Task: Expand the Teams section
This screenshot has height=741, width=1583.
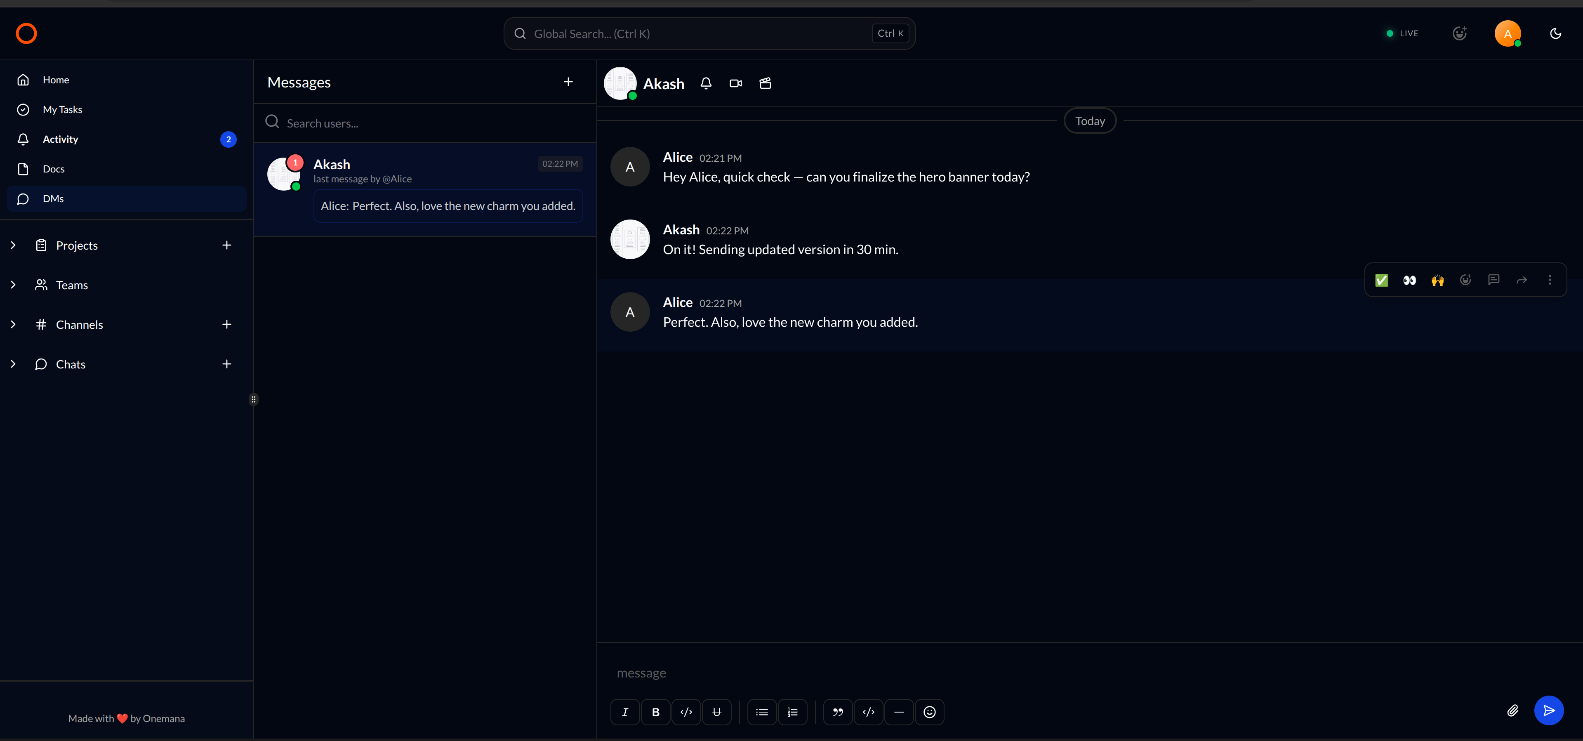Action: tap(13, 285)
